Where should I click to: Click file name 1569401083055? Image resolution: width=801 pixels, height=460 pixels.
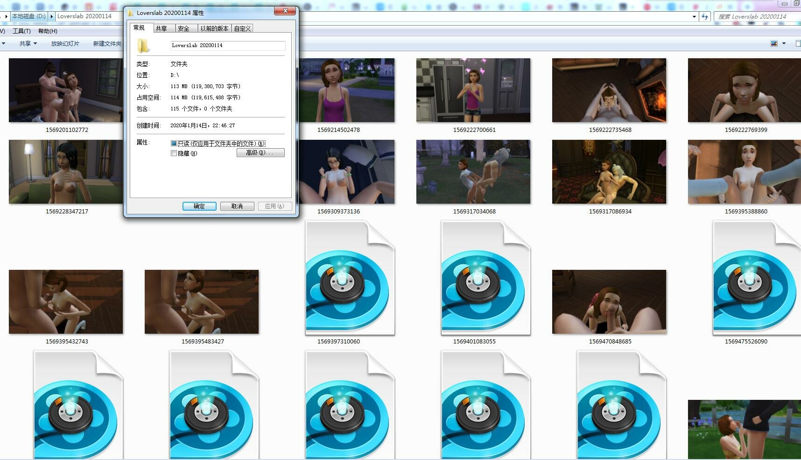[x=474, y=342]
